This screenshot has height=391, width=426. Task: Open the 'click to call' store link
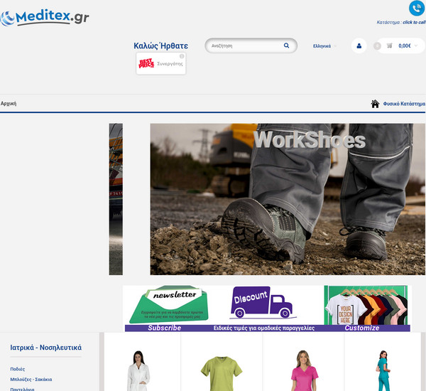(414, 22)
